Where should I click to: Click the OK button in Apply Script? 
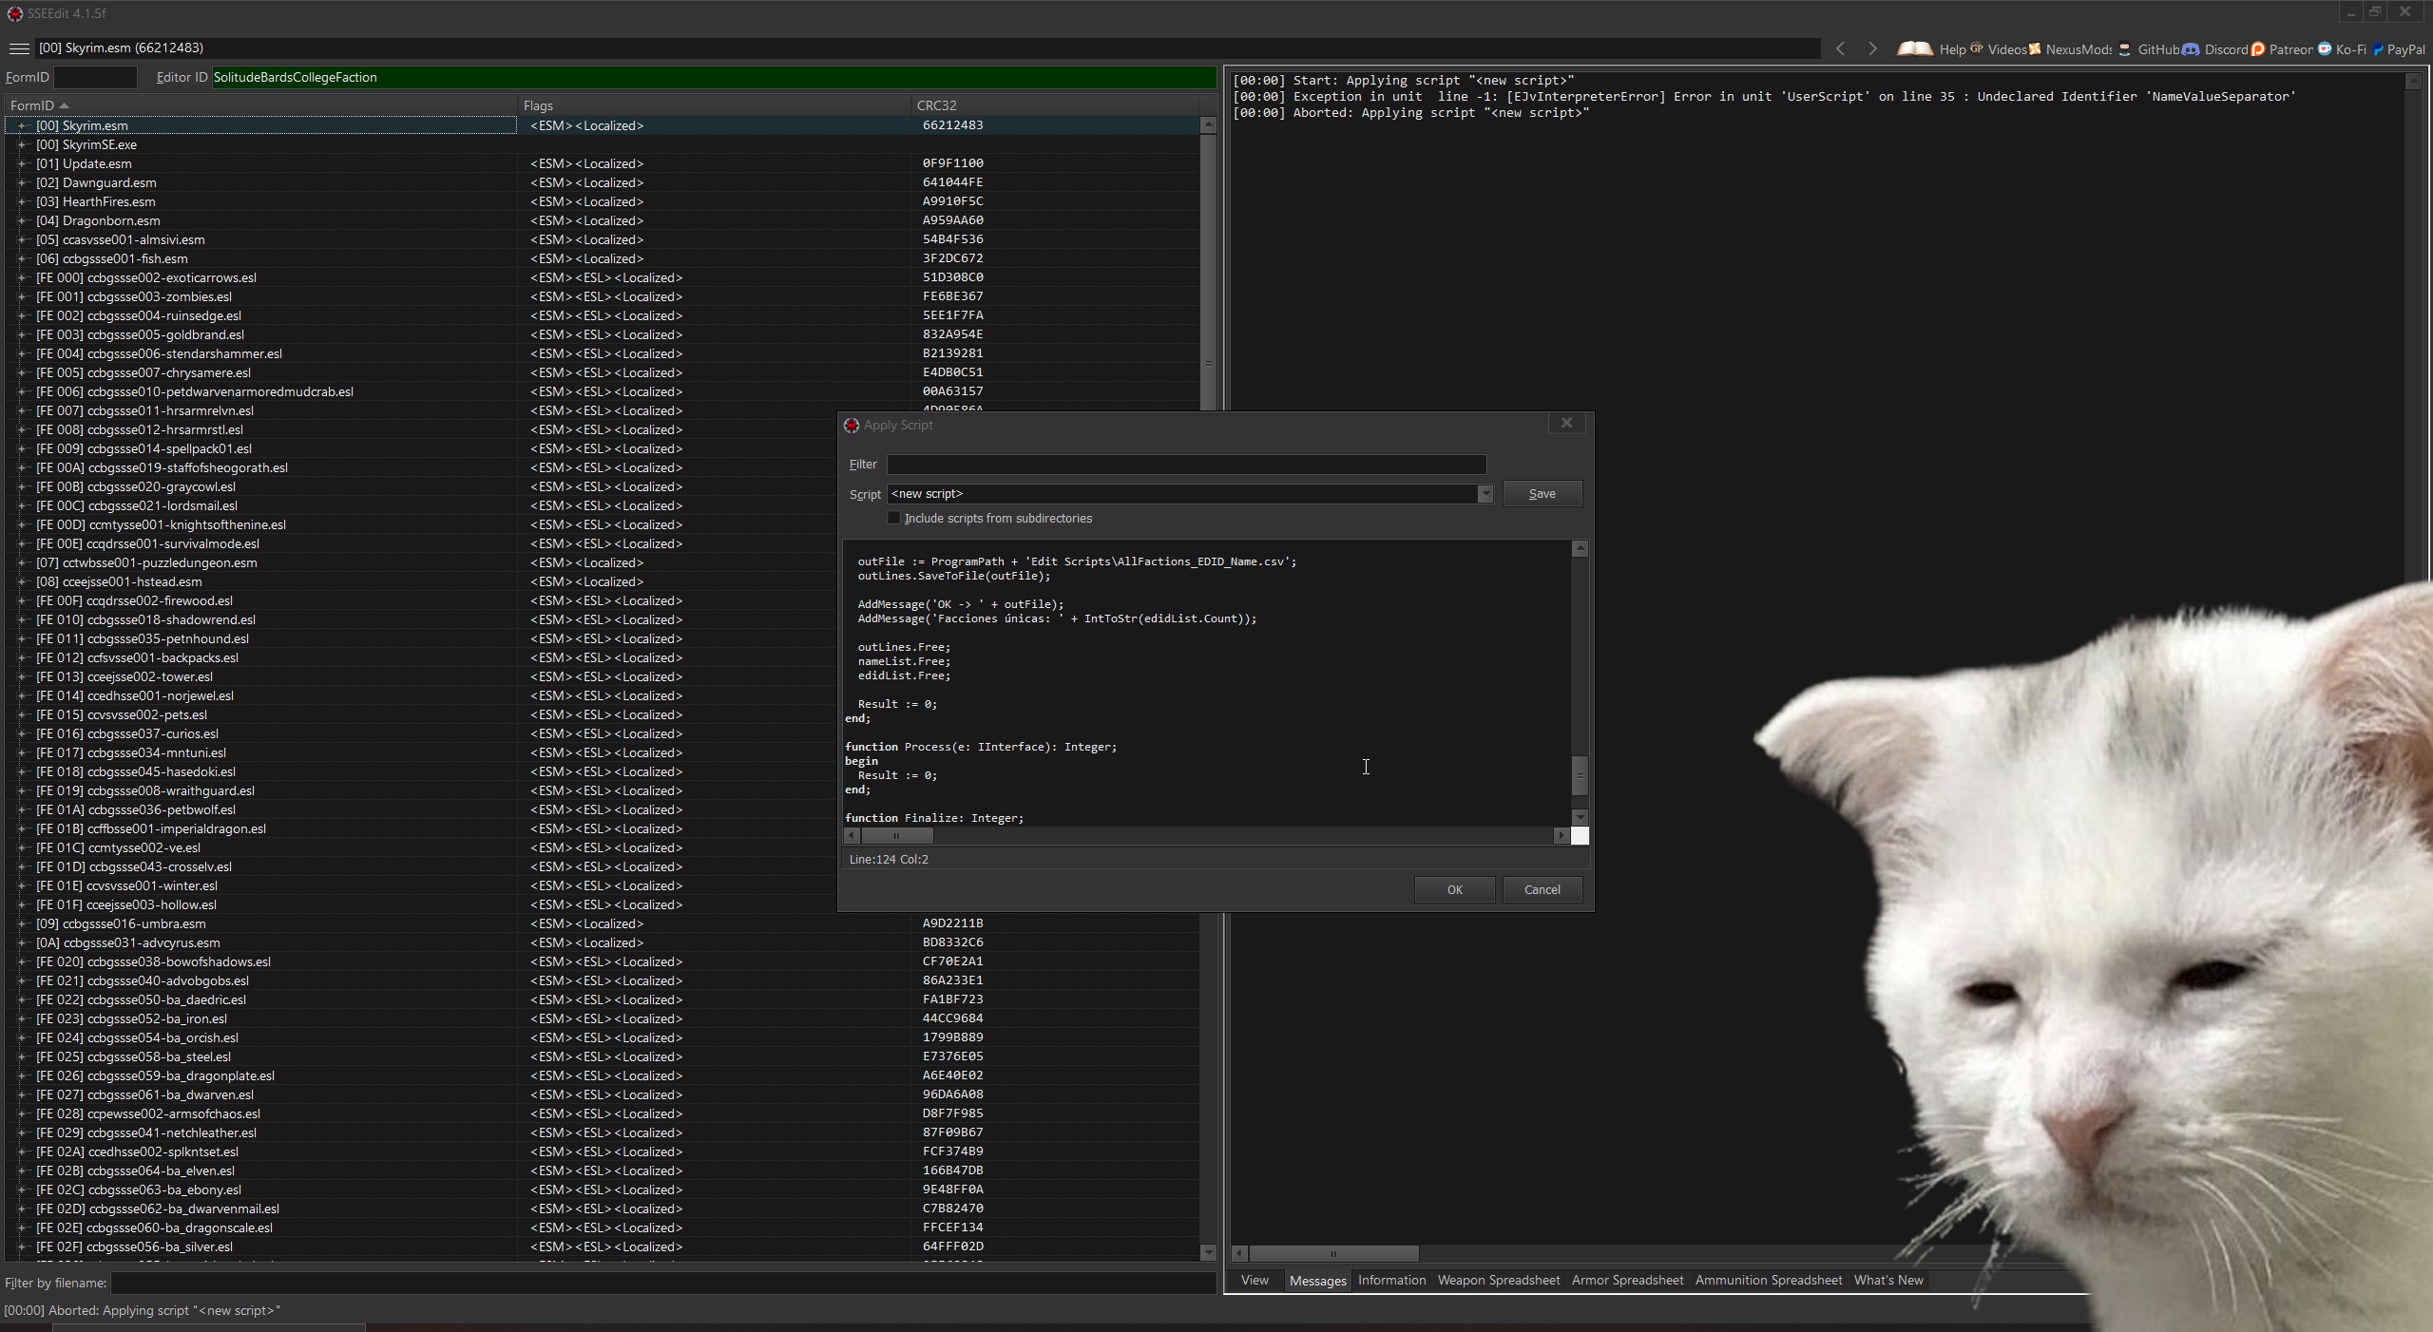click(x=1454, y=889)
